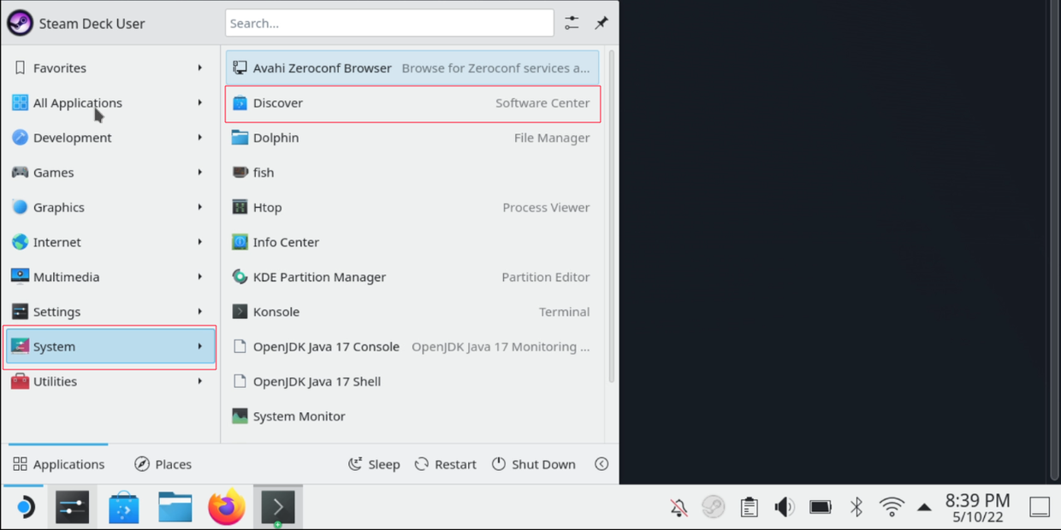
Task: Expand the All Applications arrow
Action: point(200,103)
